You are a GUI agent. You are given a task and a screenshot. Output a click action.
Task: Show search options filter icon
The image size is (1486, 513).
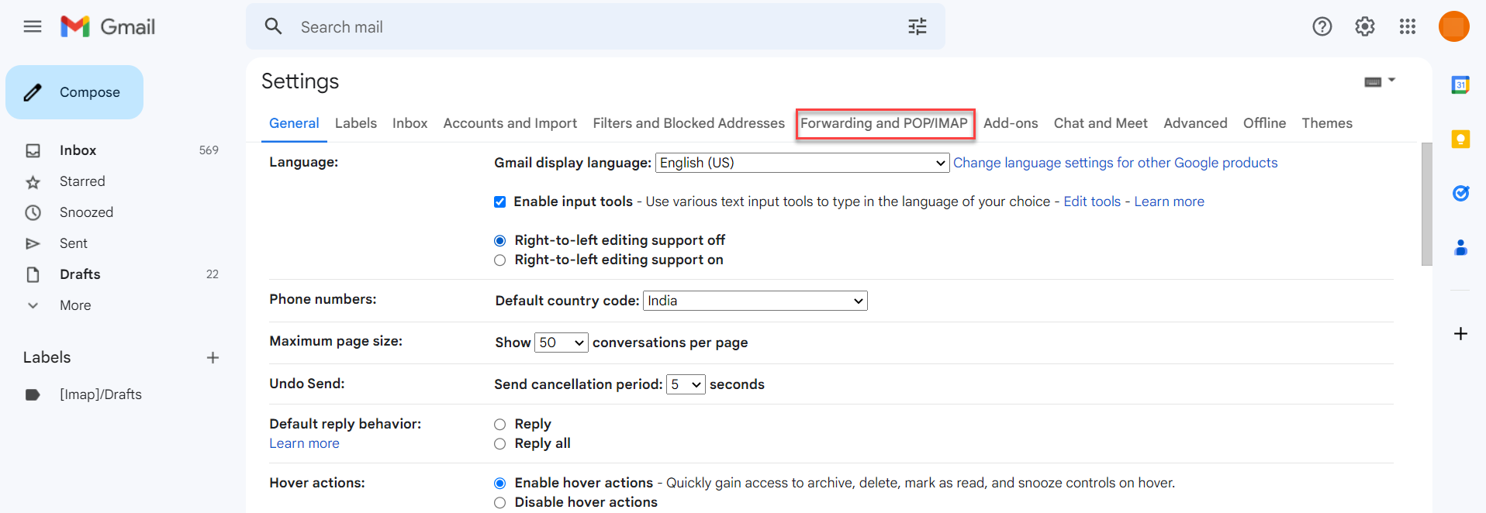(x=918, y=27)
